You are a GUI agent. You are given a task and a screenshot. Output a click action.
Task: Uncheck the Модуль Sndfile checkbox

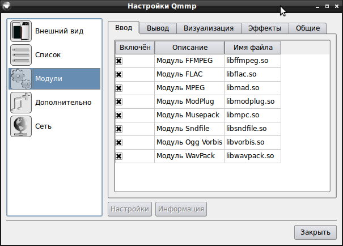(119, 129)
